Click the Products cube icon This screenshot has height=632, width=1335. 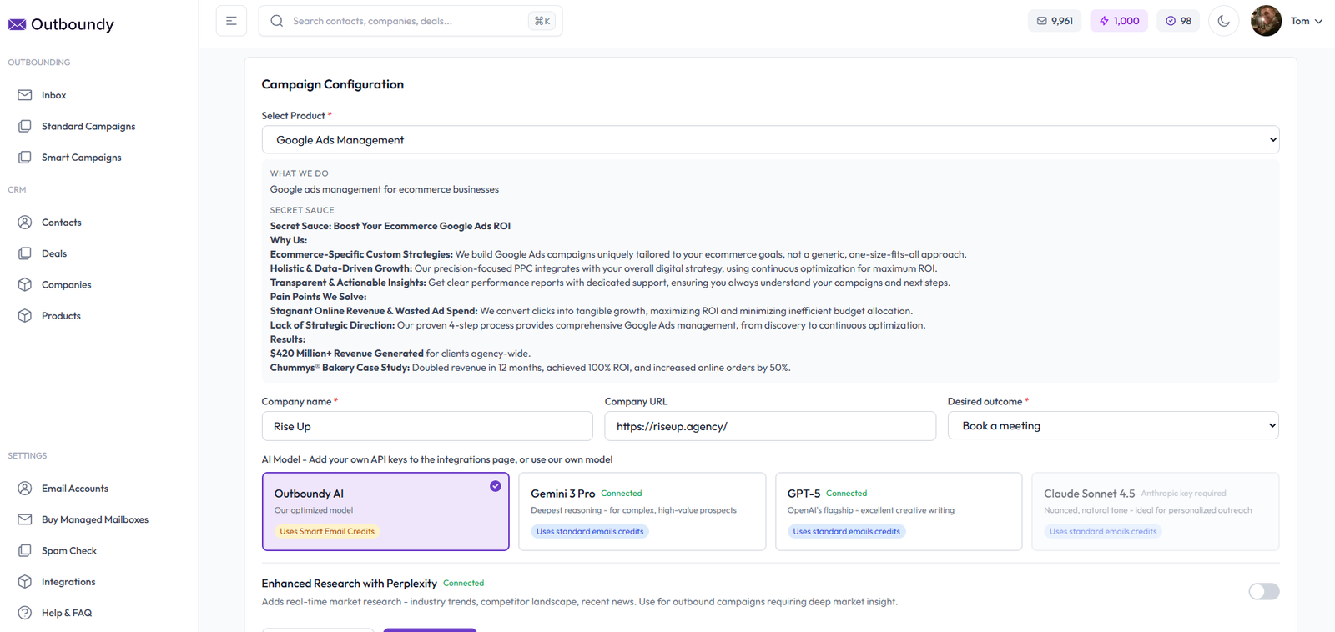[x=25, y=316]
